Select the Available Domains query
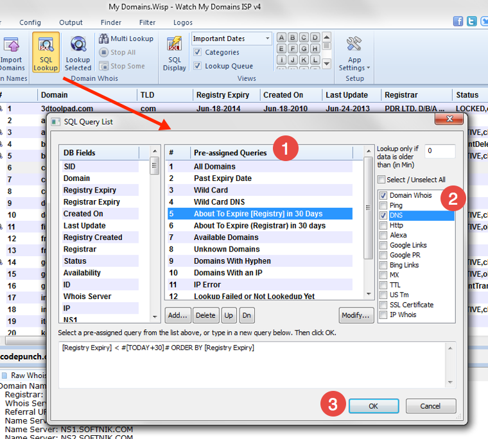The height and width of the screenshot is (439, 488). 260,237
